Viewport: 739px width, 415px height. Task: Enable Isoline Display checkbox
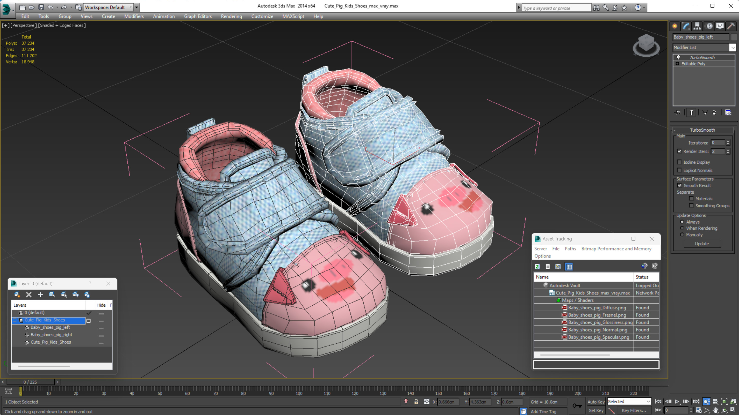(679, 162)
